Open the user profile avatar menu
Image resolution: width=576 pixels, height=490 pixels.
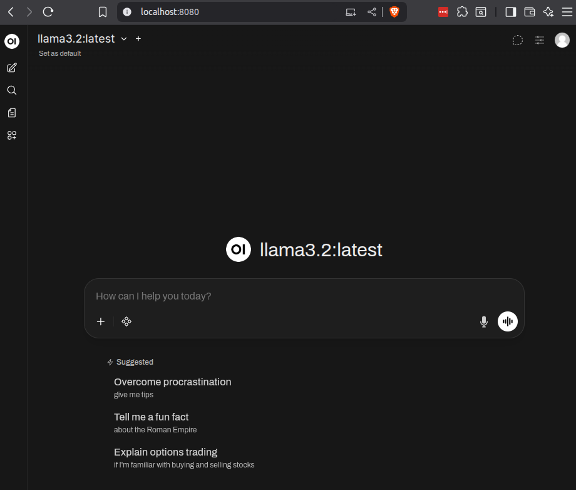click(x=562, y=40)
